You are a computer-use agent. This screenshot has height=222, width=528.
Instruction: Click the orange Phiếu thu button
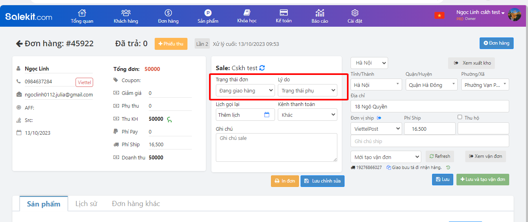click(171, 44)
